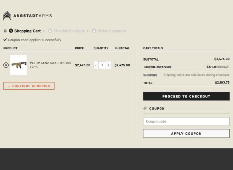
Task: Click the discount amount $371.25
Action: coord(212,67)
